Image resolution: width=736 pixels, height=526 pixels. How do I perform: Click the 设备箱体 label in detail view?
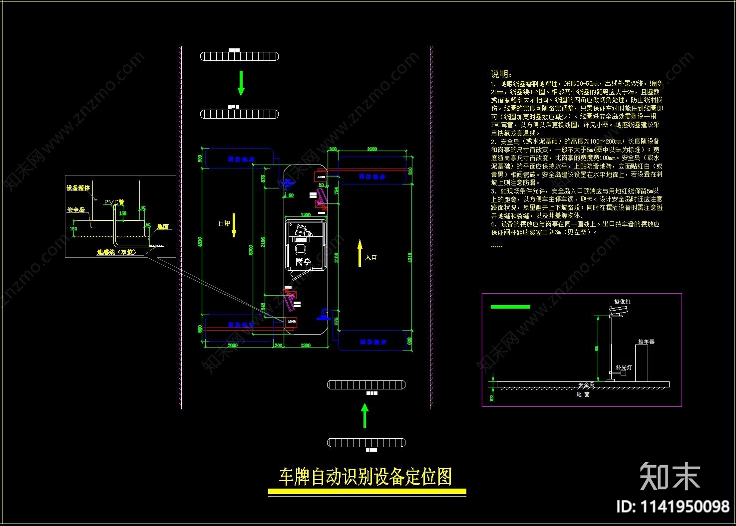(x=78, y=188)
